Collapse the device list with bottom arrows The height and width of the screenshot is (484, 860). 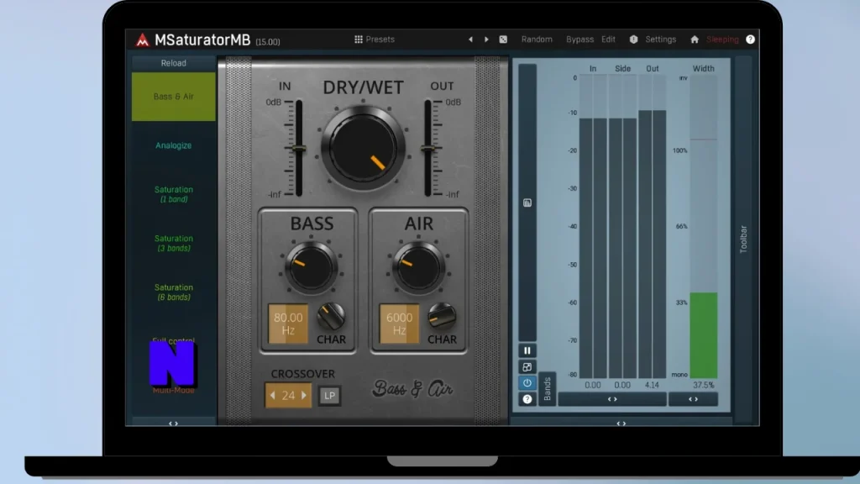pos(173,423)
